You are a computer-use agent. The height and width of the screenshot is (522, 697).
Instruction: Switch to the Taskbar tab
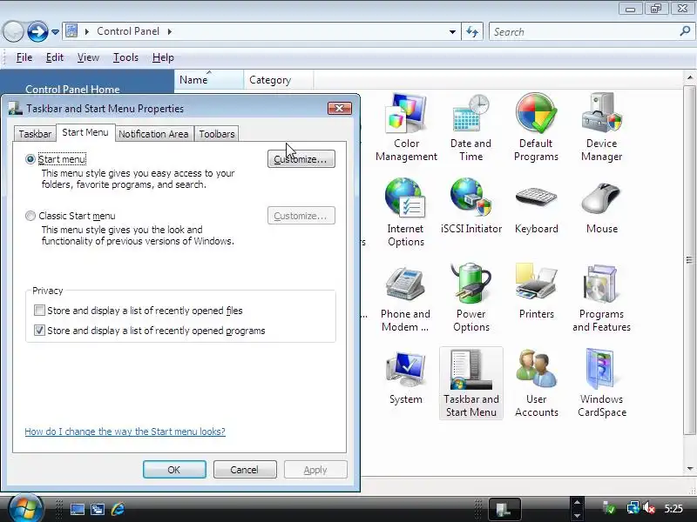[x=35, y=134]
